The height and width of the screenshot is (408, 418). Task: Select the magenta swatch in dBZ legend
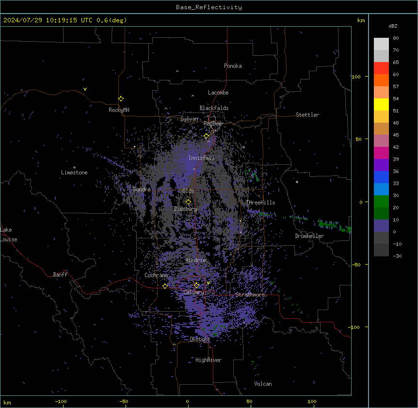(381, 153)
